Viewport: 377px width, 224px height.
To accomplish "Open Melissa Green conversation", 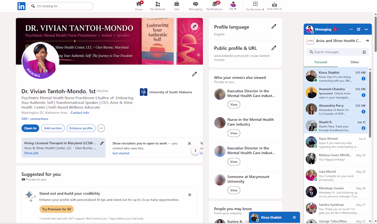I will (336, 159).
